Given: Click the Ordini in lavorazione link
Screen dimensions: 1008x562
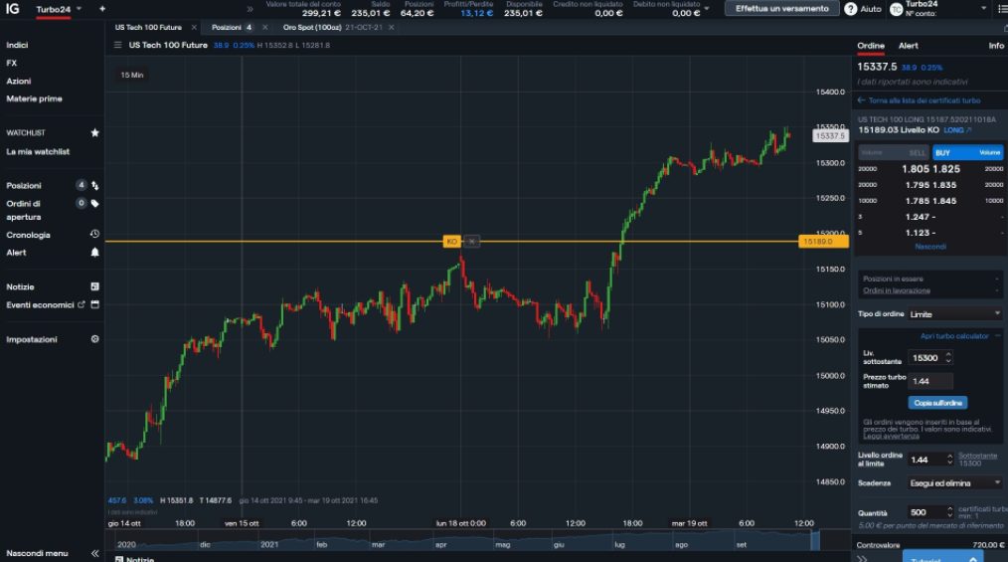Looking at the screenshot, I should [896, 290].
